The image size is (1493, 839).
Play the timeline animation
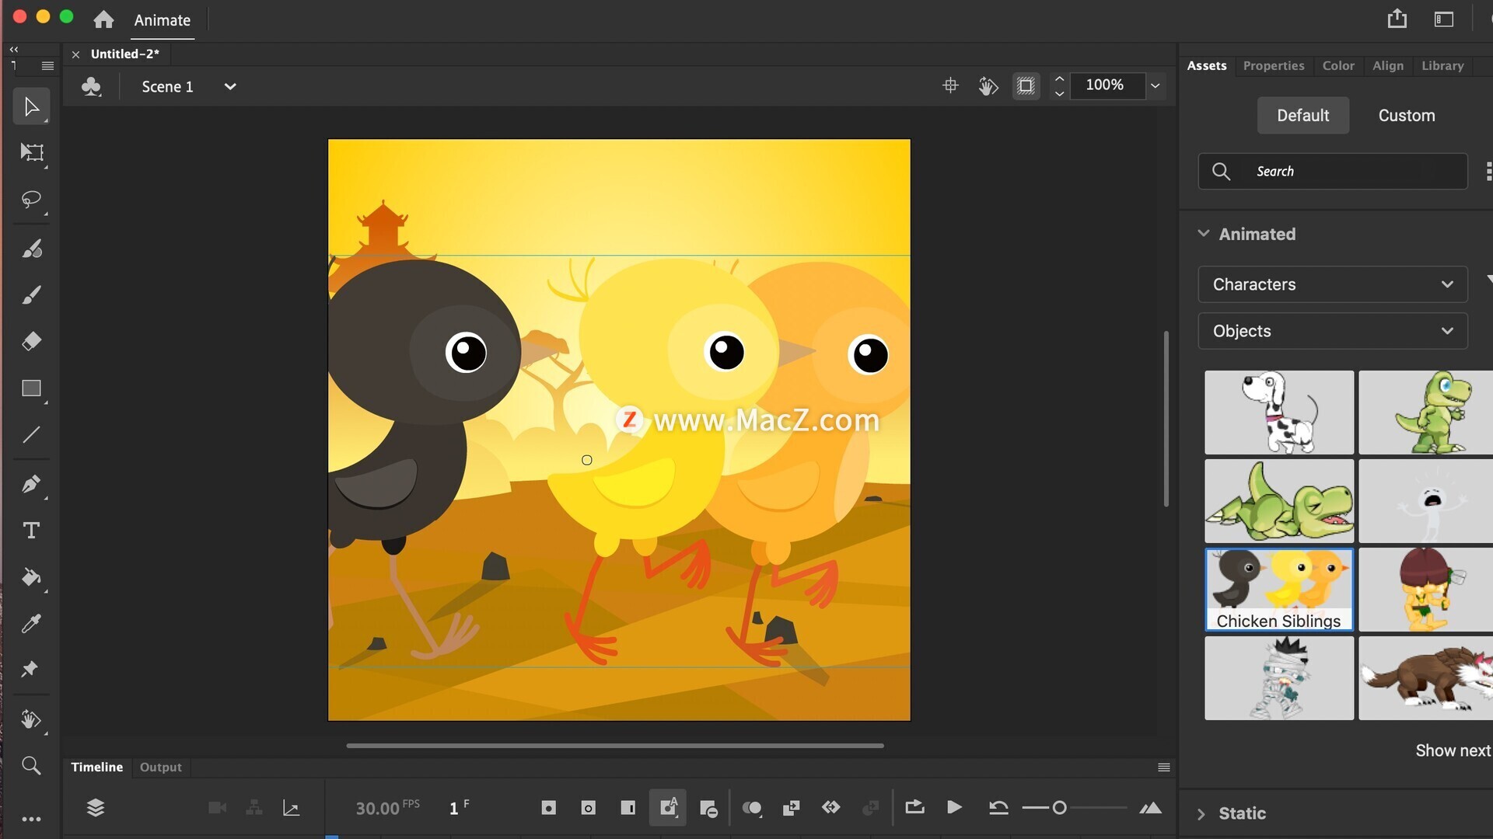pos(954,808)
